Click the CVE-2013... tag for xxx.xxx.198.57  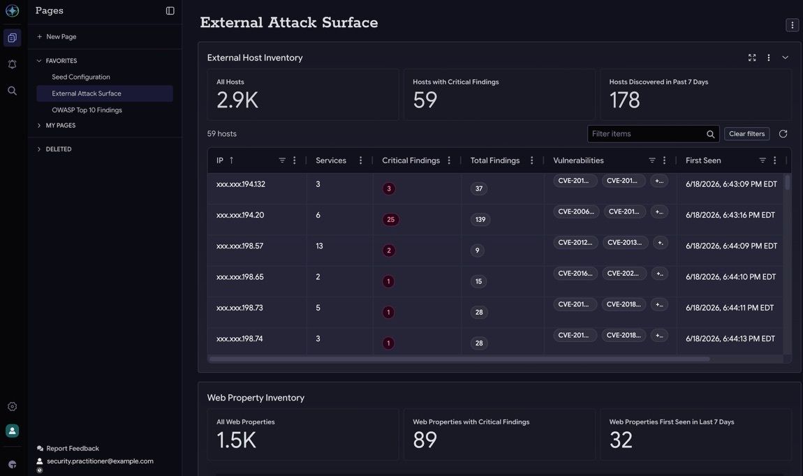[625, 243]
